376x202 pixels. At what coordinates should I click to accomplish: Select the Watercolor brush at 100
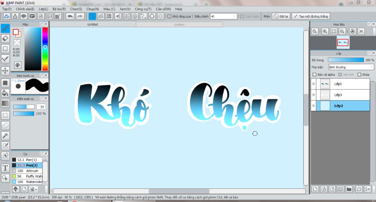click(27, 182)
